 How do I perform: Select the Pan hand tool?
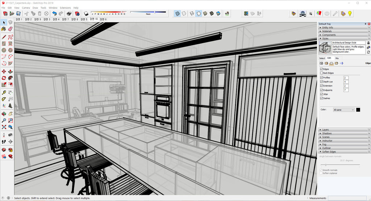(x=10, y=114)
